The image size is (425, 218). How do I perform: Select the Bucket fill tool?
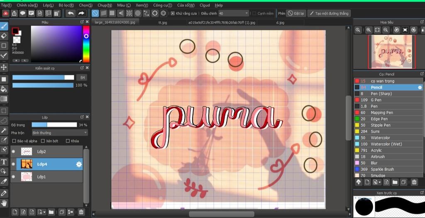pos(4,89)
